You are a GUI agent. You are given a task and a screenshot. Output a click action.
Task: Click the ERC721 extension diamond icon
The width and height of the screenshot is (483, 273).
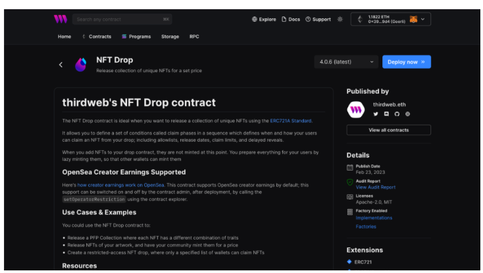[x=349, y=262]
